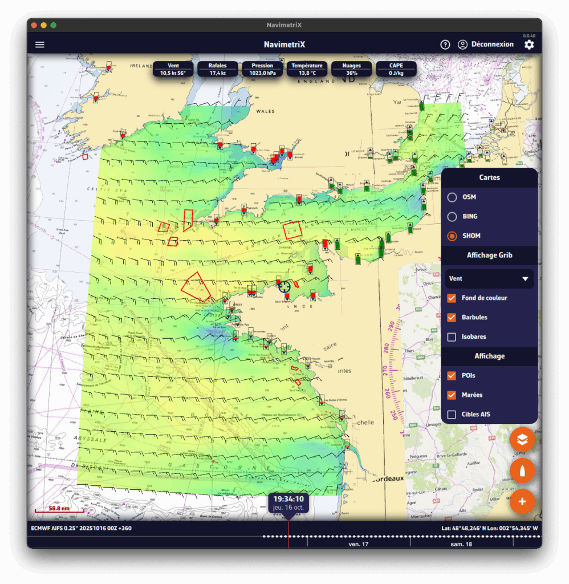The image size is (569, 584).
Task: Select the OSM map option
Action: tap(452, 197)
